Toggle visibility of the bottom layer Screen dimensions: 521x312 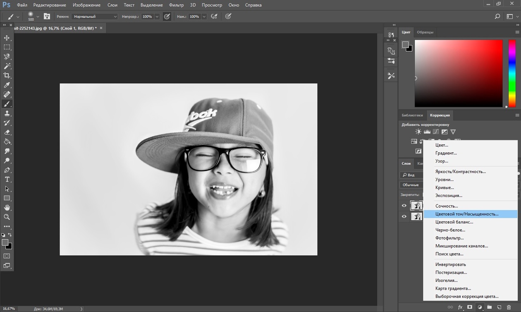pos(404,216)
